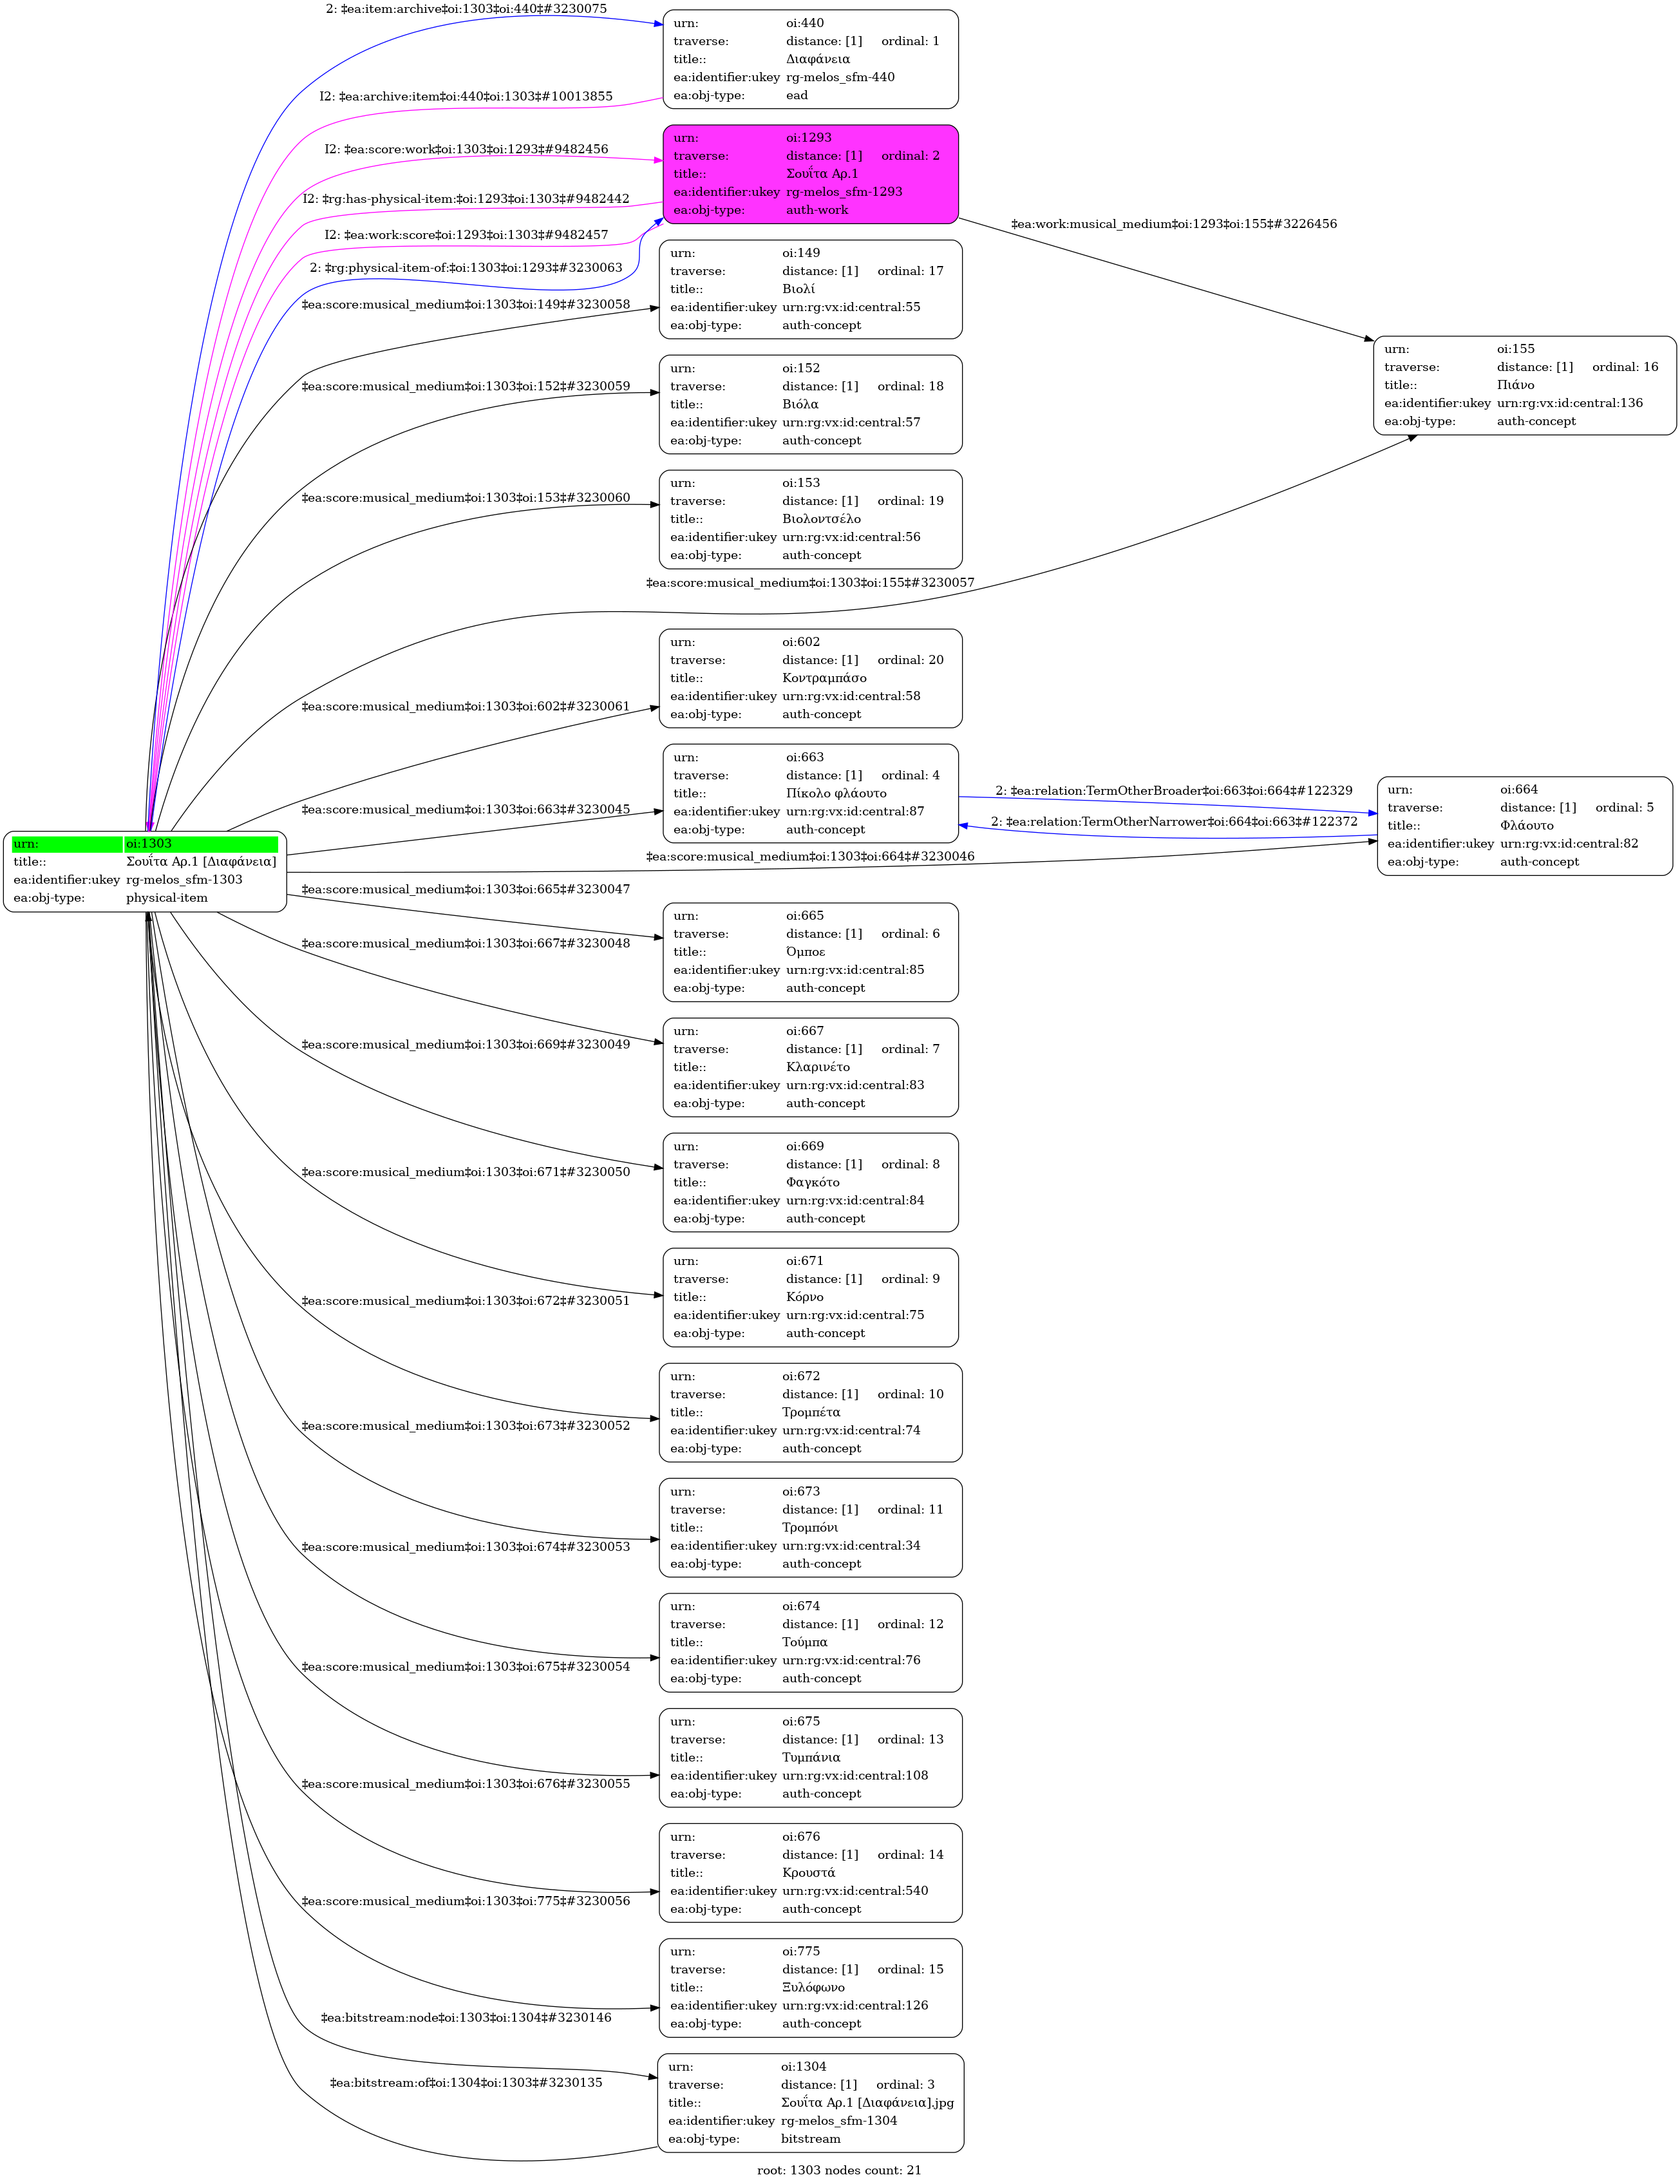Open node oi:155 Πιάνο
This screenshot has height=2184, width=1680.
point(1524,385)
